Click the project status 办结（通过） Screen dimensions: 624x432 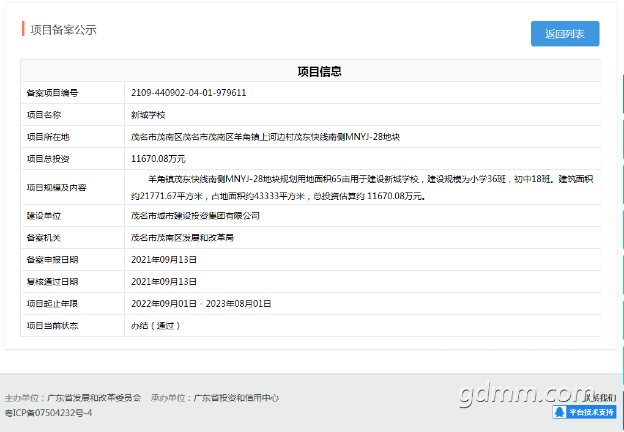click(x=157, y=326)
